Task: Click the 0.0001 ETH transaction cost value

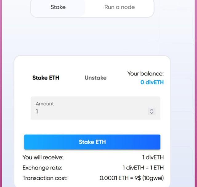Action: coord(114,178)
